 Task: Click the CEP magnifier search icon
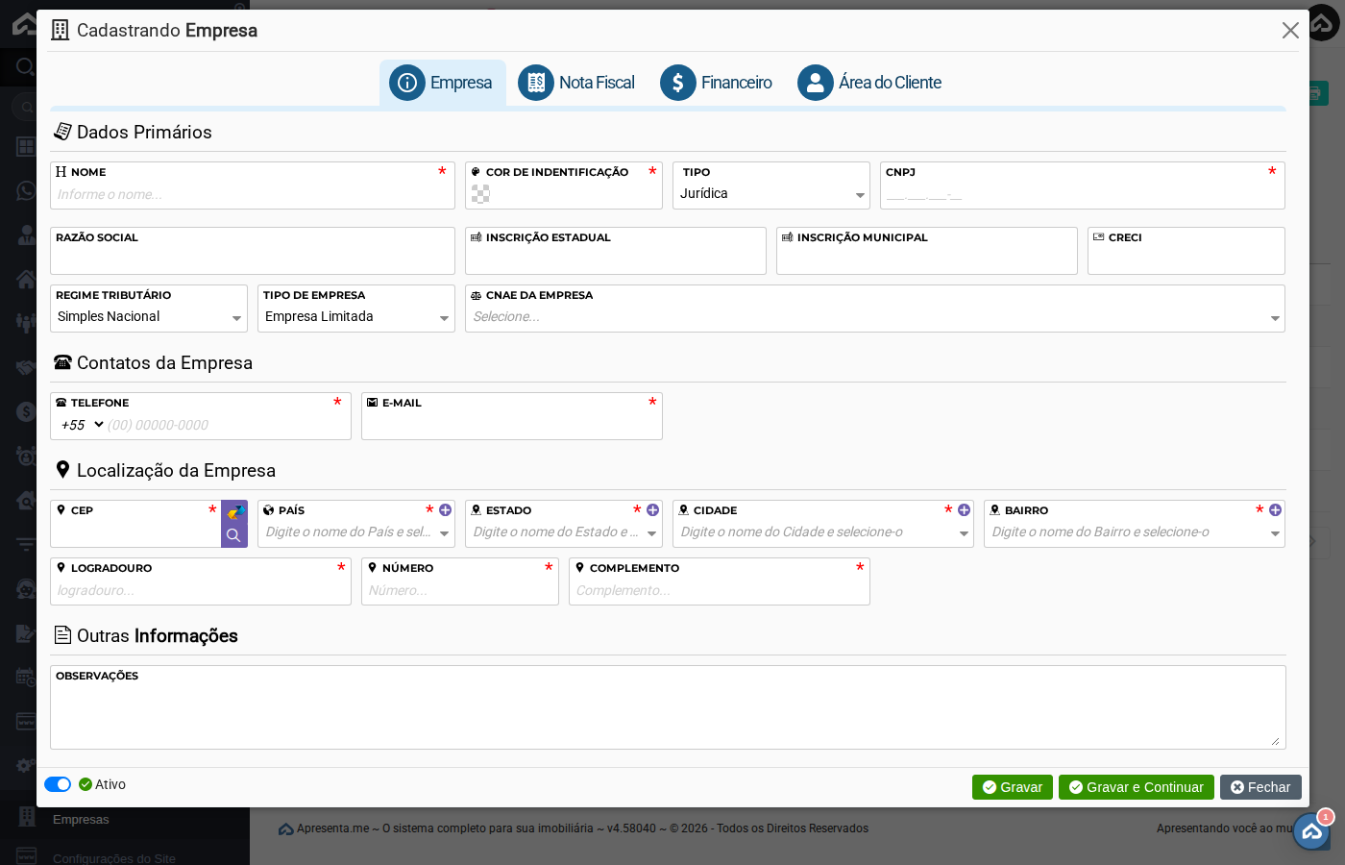coord(233,535)
